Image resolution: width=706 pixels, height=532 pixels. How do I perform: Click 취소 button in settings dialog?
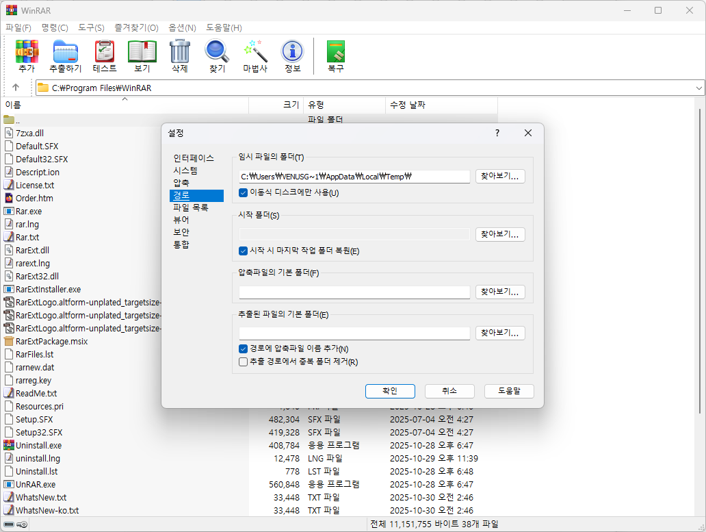coord(449,391)
